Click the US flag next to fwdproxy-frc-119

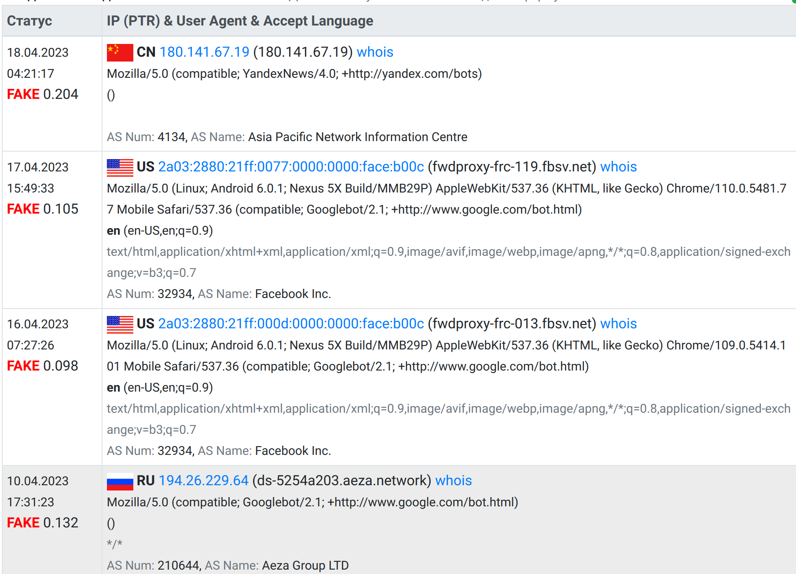pyautogui.click(x=119, y=167)
